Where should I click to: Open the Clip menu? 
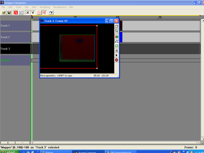tap(26, 7)
